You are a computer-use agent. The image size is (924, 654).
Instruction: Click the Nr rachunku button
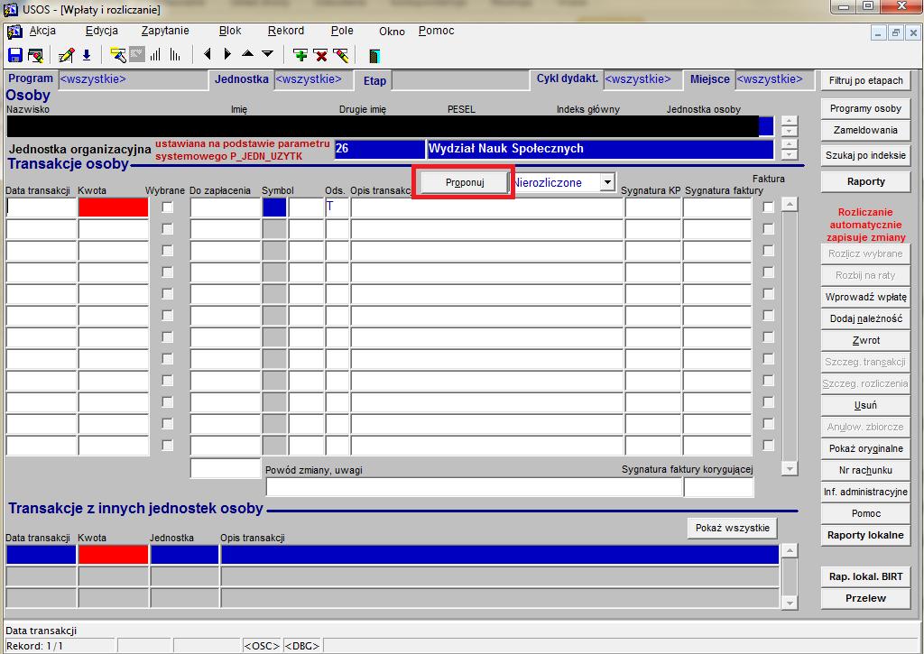point(865,470)
